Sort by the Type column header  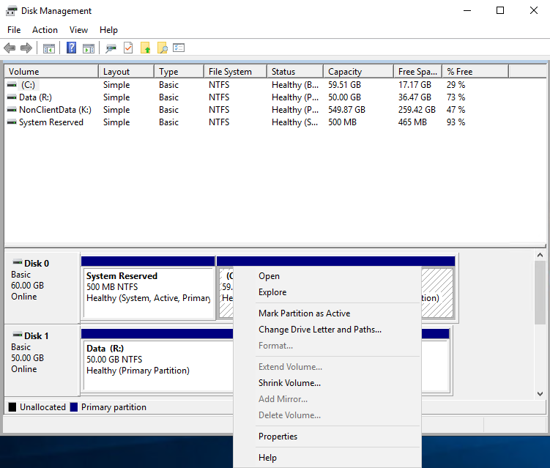[179, 72]
